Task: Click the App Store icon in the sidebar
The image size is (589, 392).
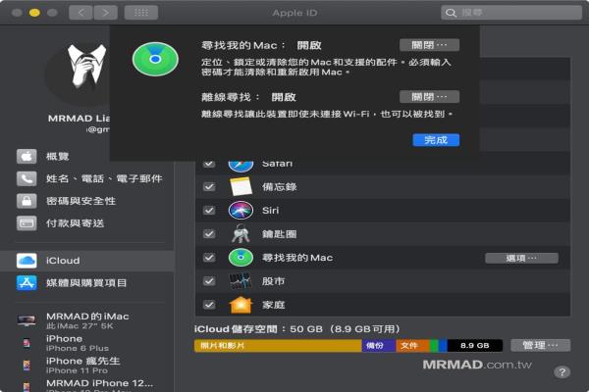Action: [27, 283]
